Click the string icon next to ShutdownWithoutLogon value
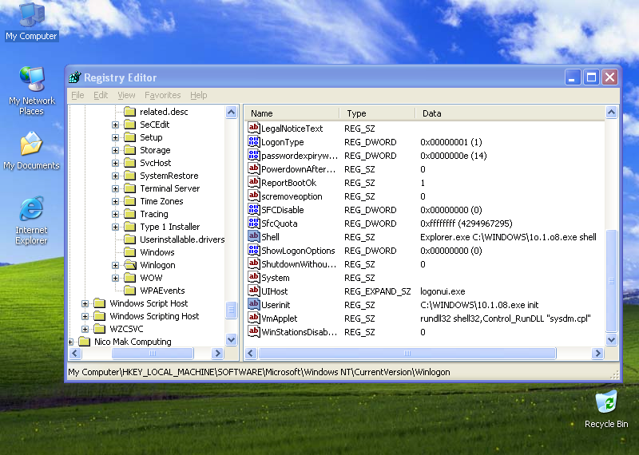639x455 pixels. coord(253,264)
